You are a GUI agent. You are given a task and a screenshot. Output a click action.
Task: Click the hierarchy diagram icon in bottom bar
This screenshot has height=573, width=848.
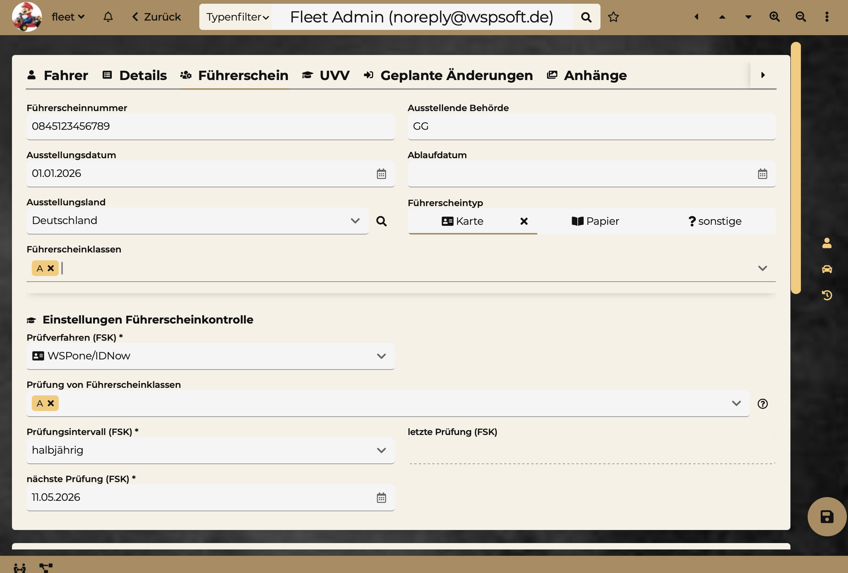[x=46, y=568]
